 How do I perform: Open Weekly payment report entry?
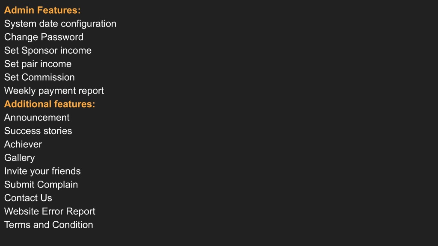coord(54,91)
